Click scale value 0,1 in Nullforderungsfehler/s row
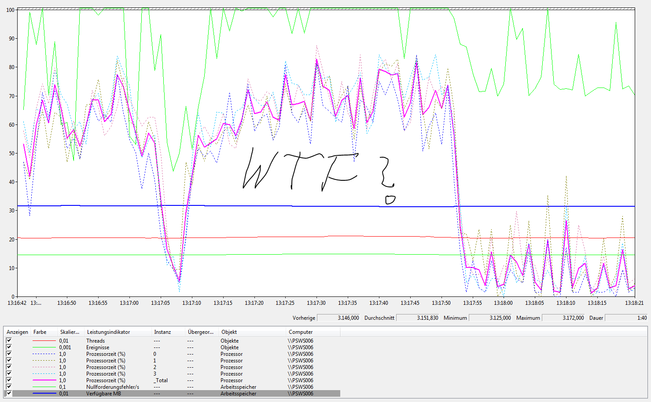The width and height of the screenshot is (651, 402). pyautogui.click(x=63, y=387)
